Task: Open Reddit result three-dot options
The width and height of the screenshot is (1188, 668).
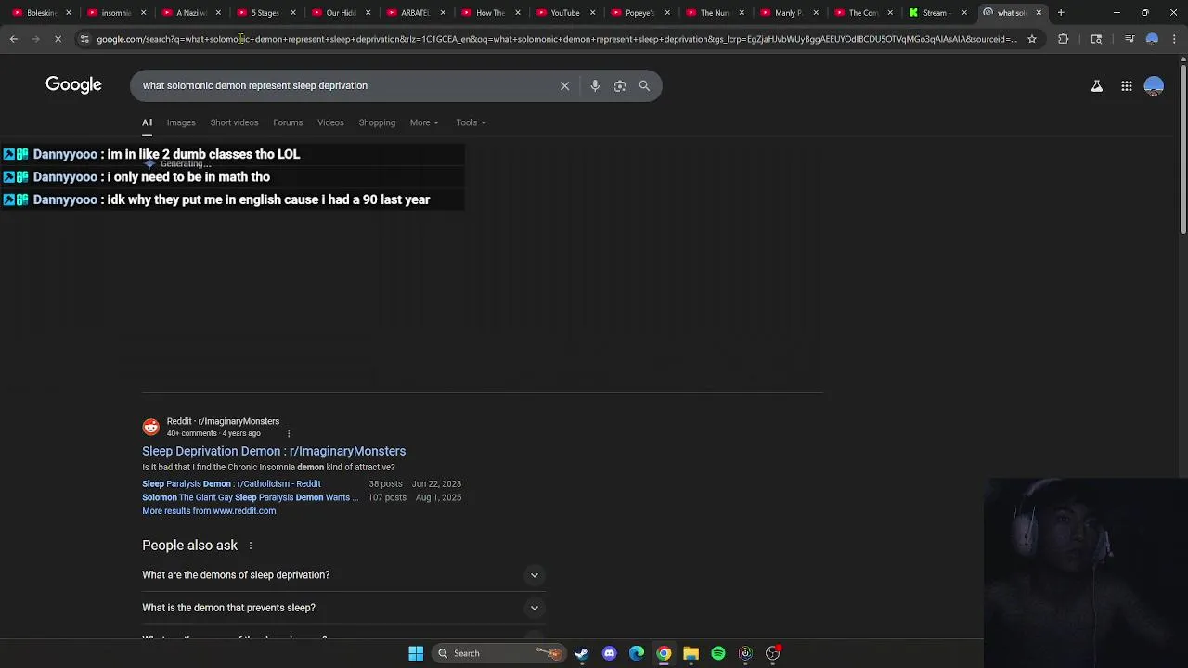Action: pos(289,433)
